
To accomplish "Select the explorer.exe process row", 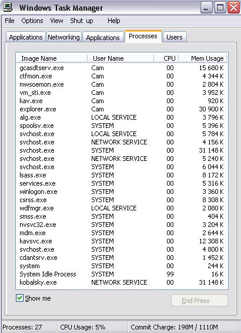I will (x=122, y=109).
